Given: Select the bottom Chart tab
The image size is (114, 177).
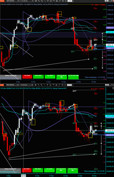Looking at the screenshot, I should (x=2, y=85).
